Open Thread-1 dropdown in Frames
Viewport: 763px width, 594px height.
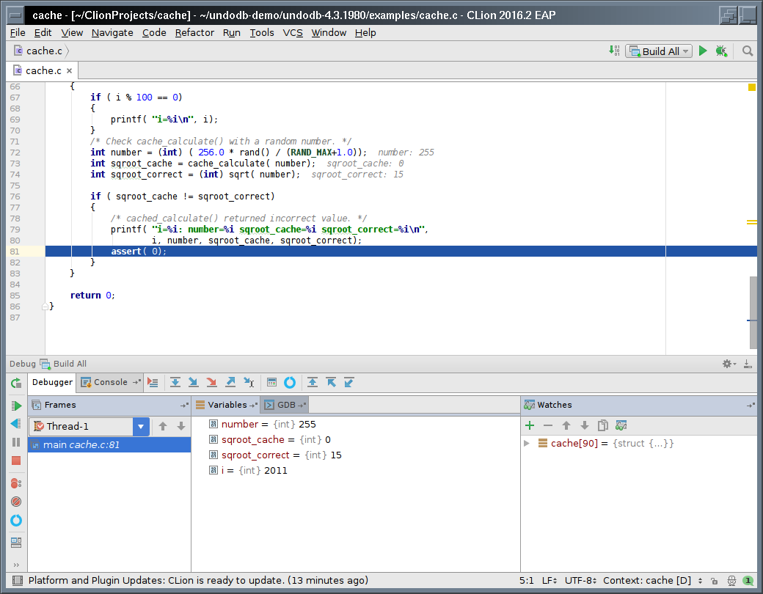click(x=141, y=427)
